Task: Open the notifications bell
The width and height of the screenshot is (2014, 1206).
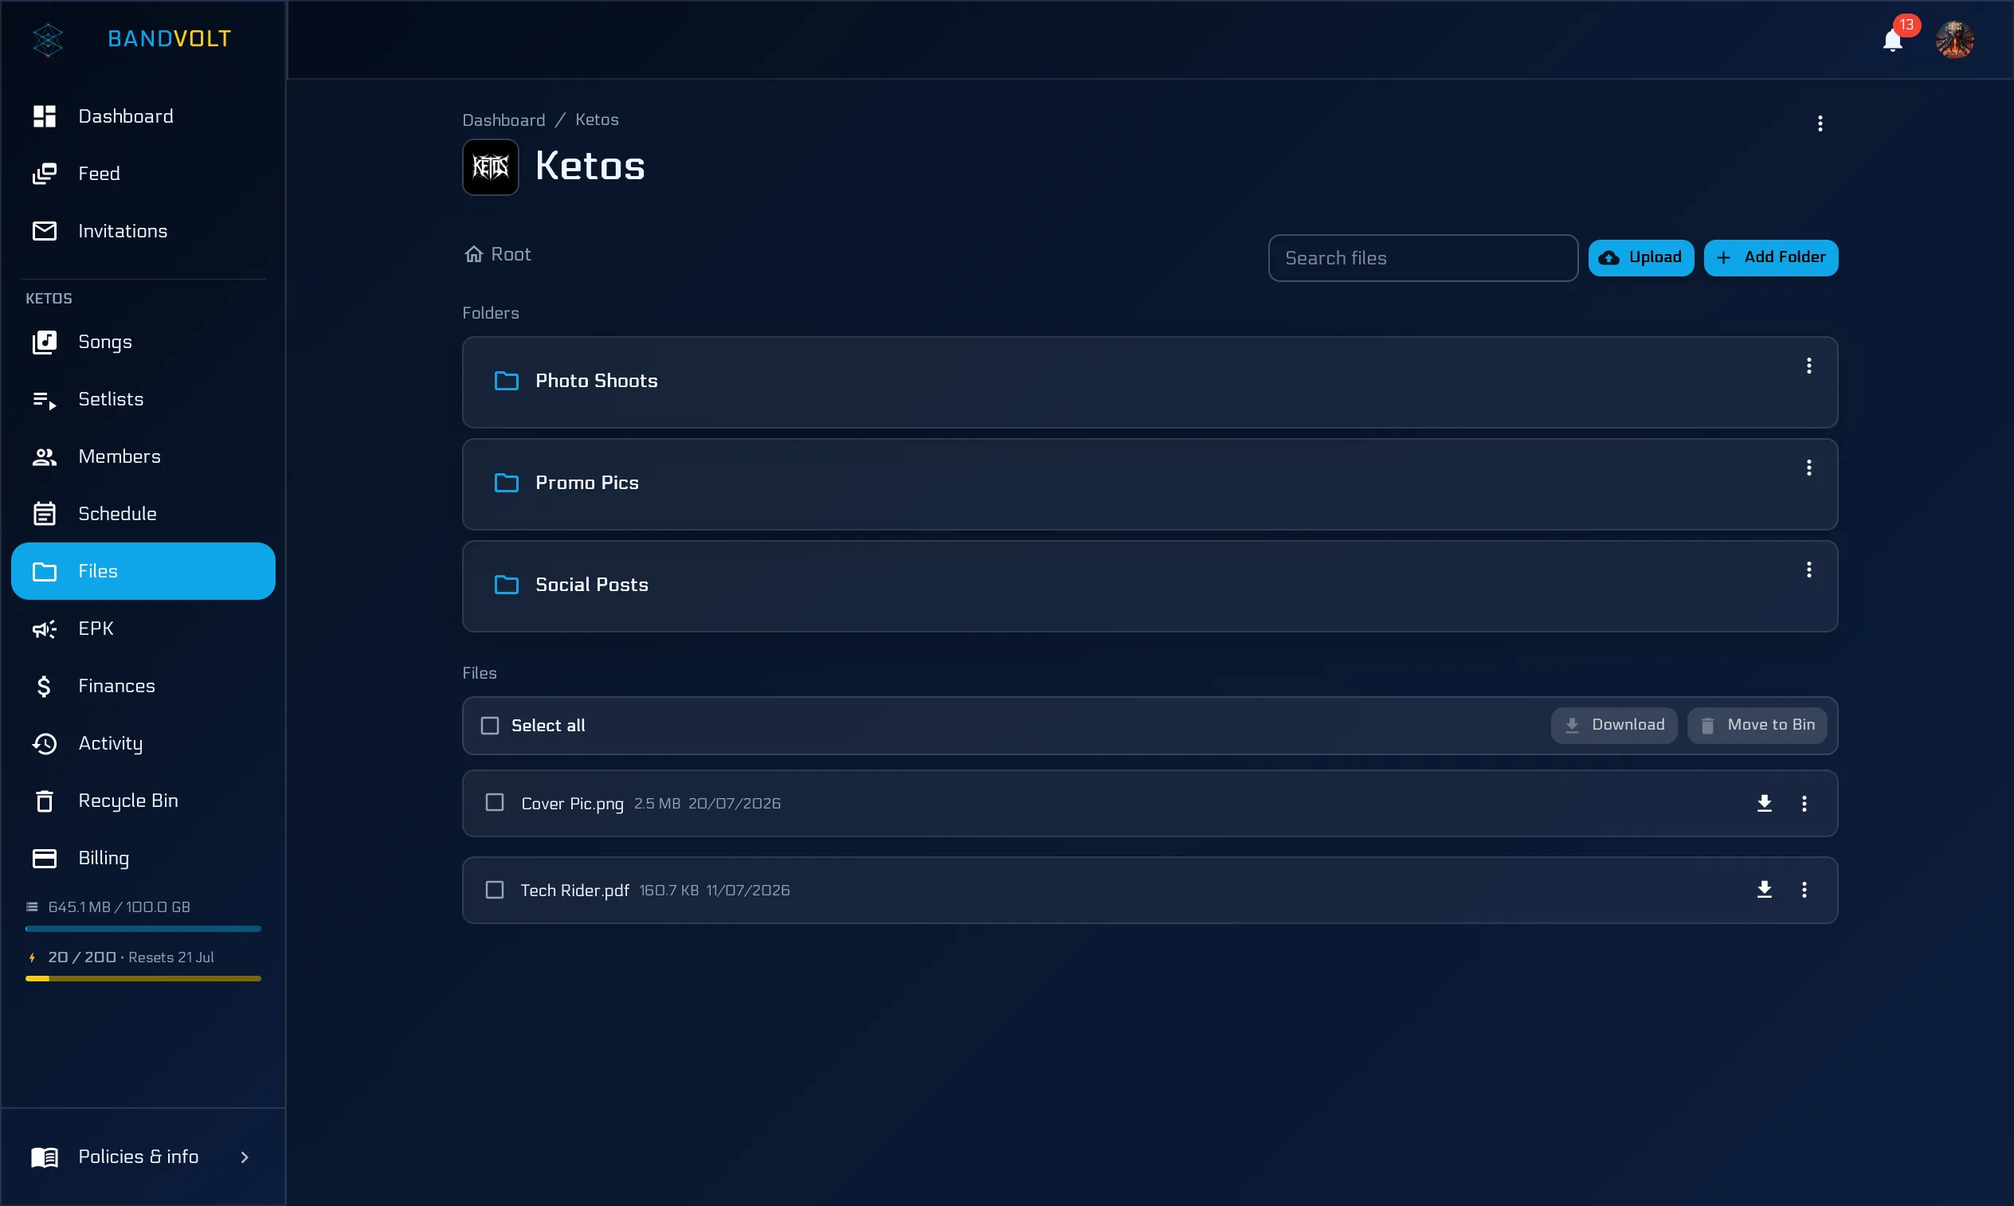Action: click(x=1893, y=40)
